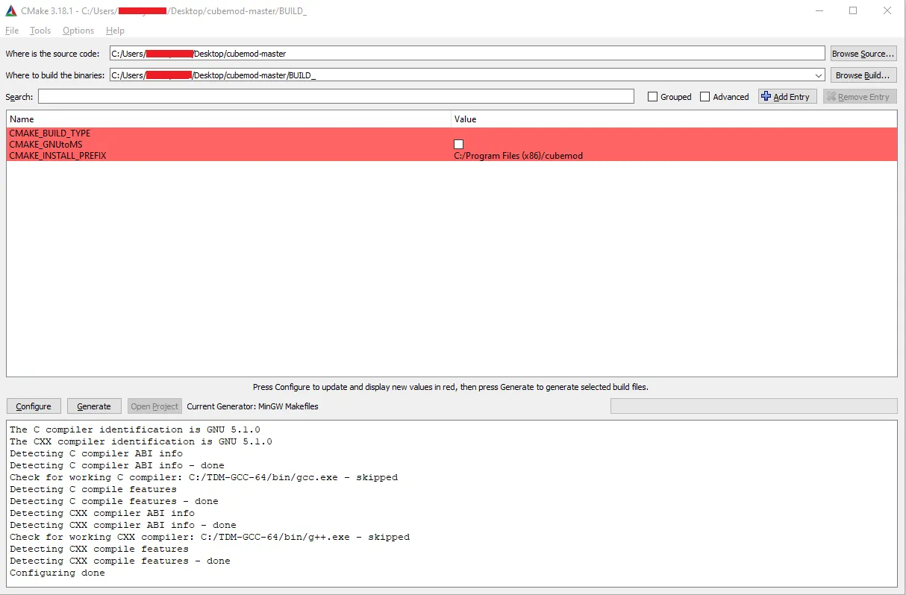The width and height of the screenshot is (906, 595).
Task: Click the g++.exe working compiler output line
Action: coord(210,537)
